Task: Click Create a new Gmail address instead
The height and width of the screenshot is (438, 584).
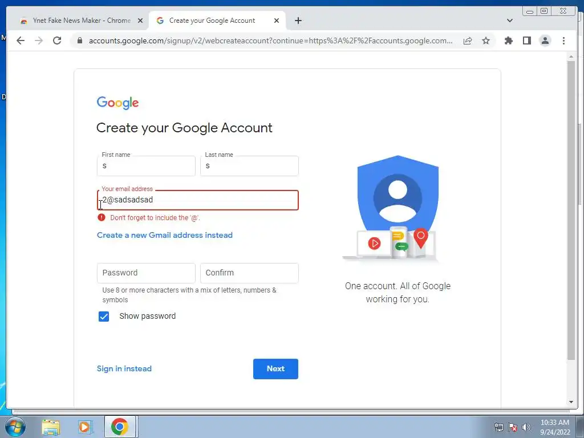Action: 165,235
